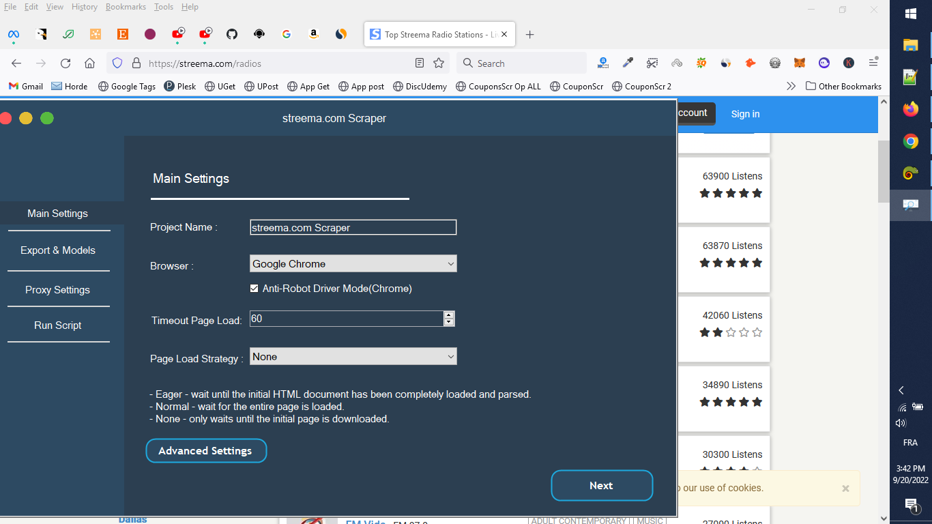This screenshot has width=932, height=524.
Task: Open the View menu
Action: (x=55, y=7)
